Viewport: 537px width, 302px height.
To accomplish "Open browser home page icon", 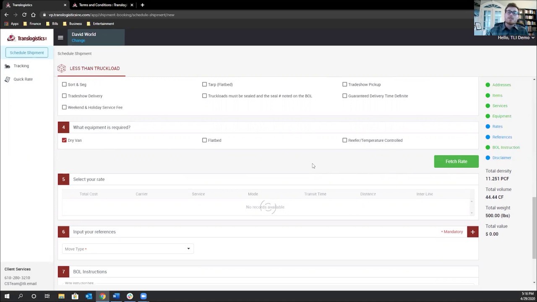I will pos(33,15).
